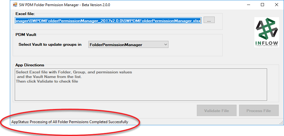Click the App Directions text box
The image size is (284, 136).
tap(141, 84)
